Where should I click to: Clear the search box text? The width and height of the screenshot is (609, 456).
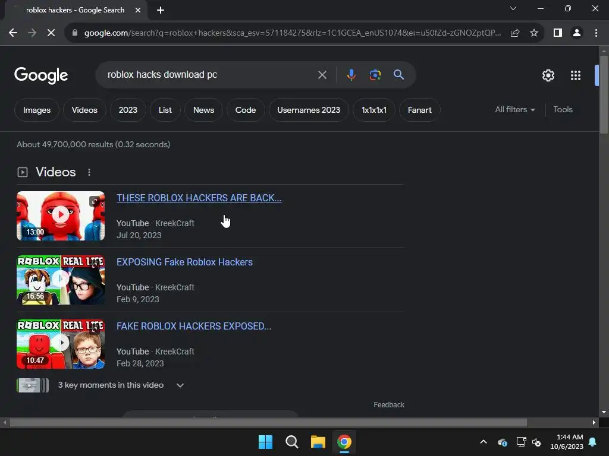coord(322,74)
